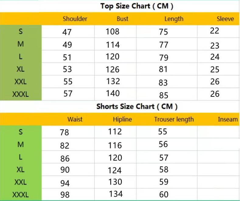The height and width of the screenshot is (201, 240).
Task: Click the empty Inseam cell for size S
Action: tap(218, 132)
